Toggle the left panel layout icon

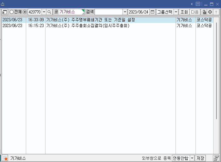coord(5,12)
